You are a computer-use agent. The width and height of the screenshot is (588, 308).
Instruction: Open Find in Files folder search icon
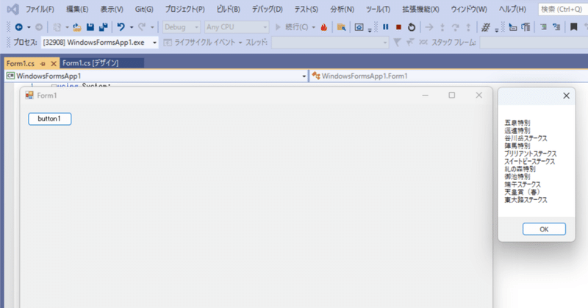(341, 27)
